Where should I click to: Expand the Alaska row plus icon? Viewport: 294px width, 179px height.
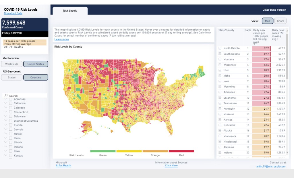[220, 131]
